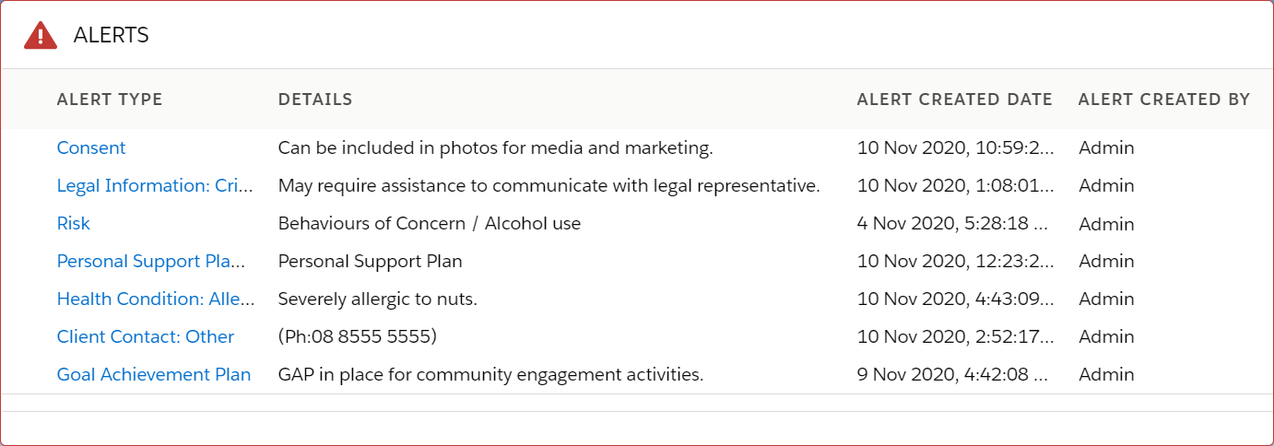The image size is (1274, 446).
Task: Click the Alert Type column header
Action: 110,100
